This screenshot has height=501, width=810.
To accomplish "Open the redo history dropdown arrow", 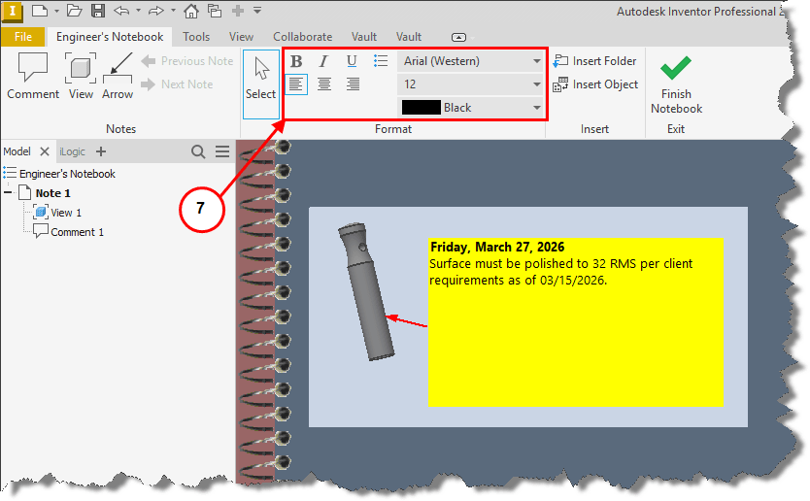I will tap(173, 11).
